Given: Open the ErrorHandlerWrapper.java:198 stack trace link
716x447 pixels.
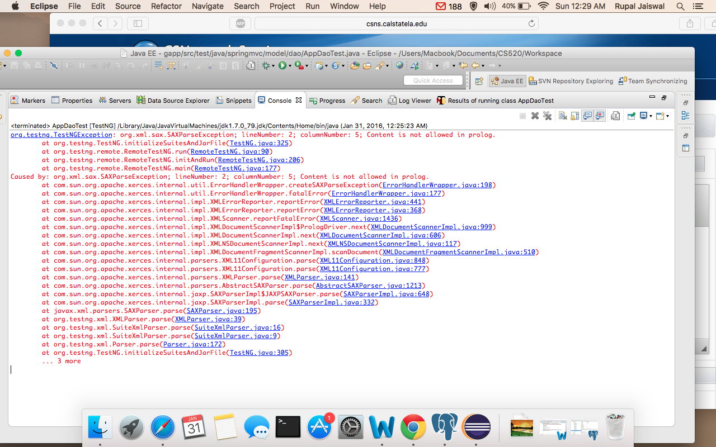Looking at the screenshot, I should [x=437, y=185].
